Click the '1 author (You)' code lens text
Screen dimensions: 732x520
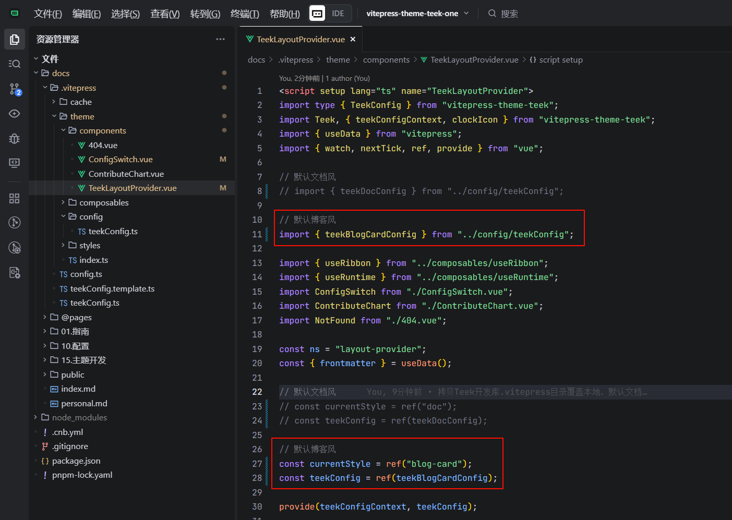coord(347,78)
